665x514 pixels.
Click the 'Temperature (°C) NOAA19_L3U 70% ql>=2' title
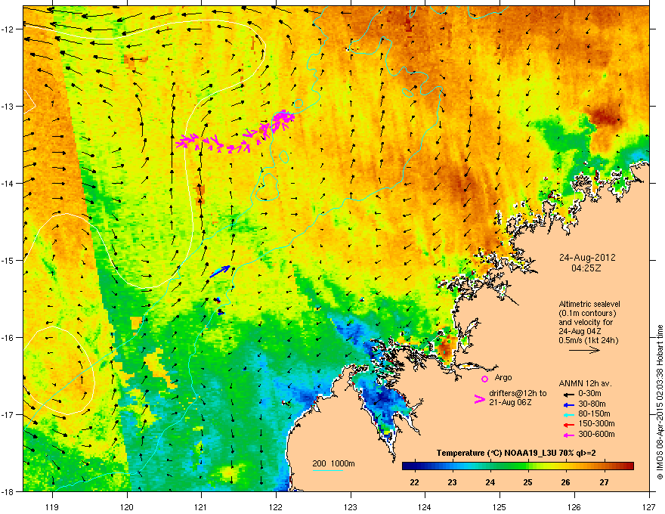coord(516,453)
